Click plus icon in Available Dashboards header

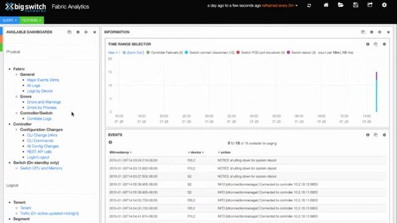pos(86,32)
